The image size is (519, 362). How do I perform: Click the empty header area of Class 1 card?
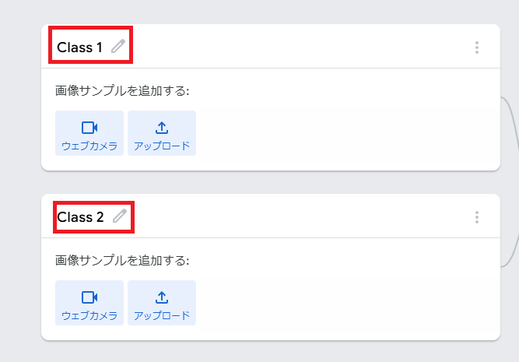coord(298,47)
